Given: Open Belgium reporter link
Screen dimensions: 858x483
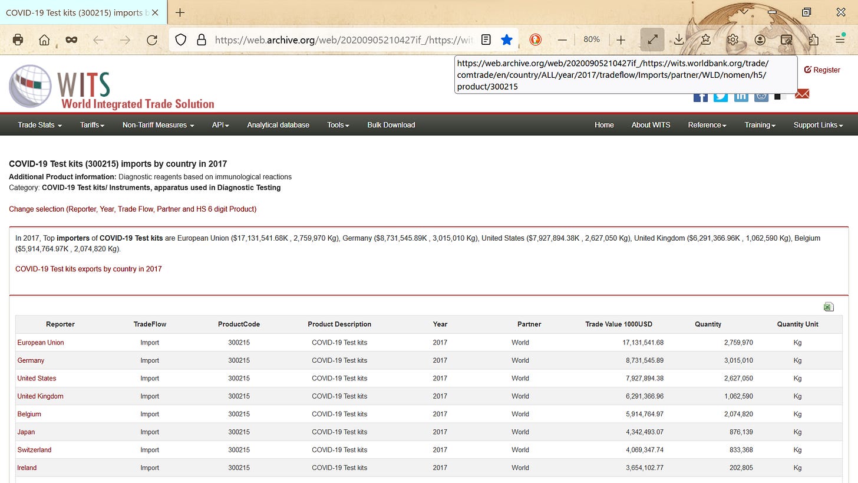Looking at the screenshot, I should pos(29,414).
